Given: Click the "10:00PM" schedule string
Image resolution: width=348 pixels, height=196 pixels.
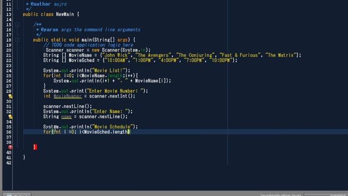Looking at the screenshot, I should tap(221, 60).
